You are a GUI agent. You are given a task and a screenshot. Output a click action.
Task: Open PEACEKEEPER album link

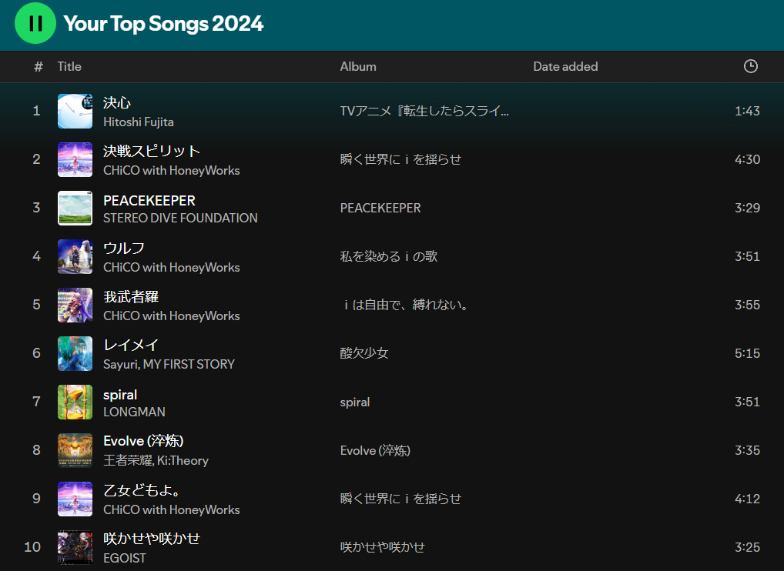click(x=380, y=208)
